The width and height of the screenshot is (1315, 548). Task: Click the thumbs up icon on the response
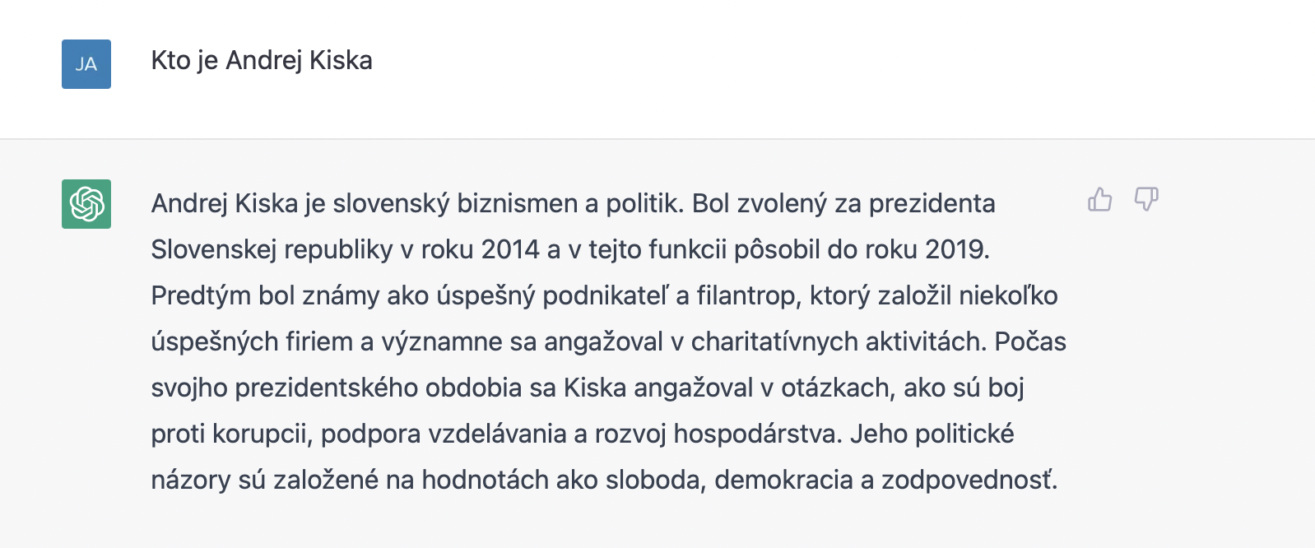(x=1099, y=200)
